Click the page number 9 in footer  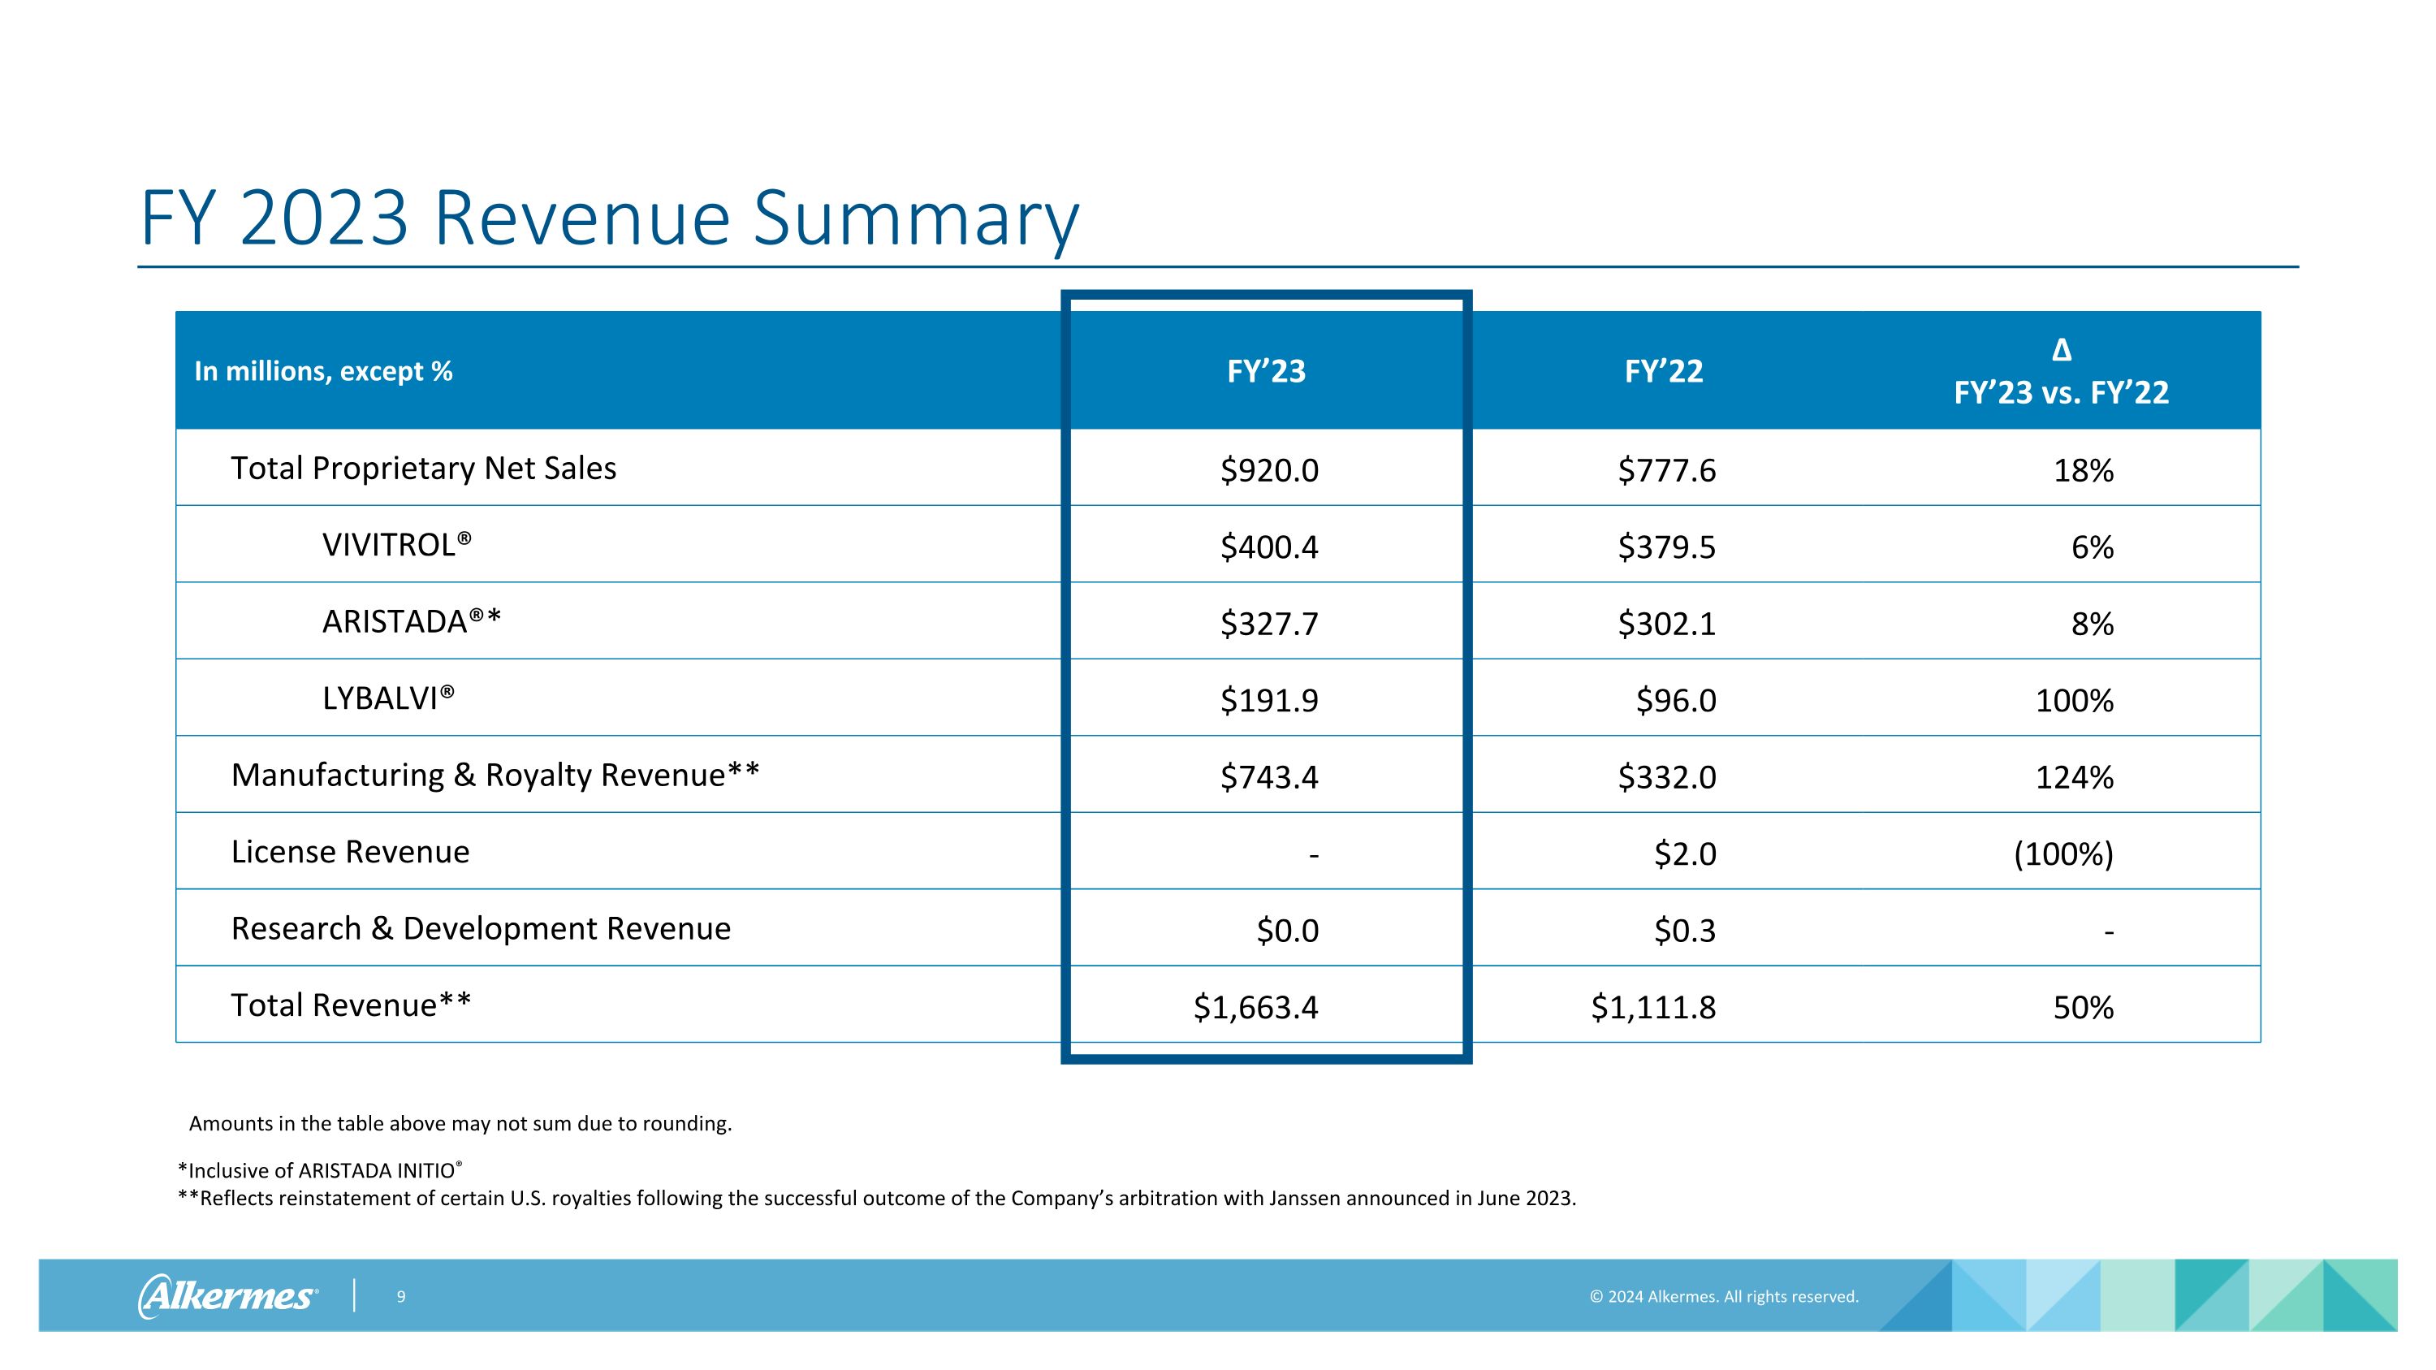[x=401, y=1296]
